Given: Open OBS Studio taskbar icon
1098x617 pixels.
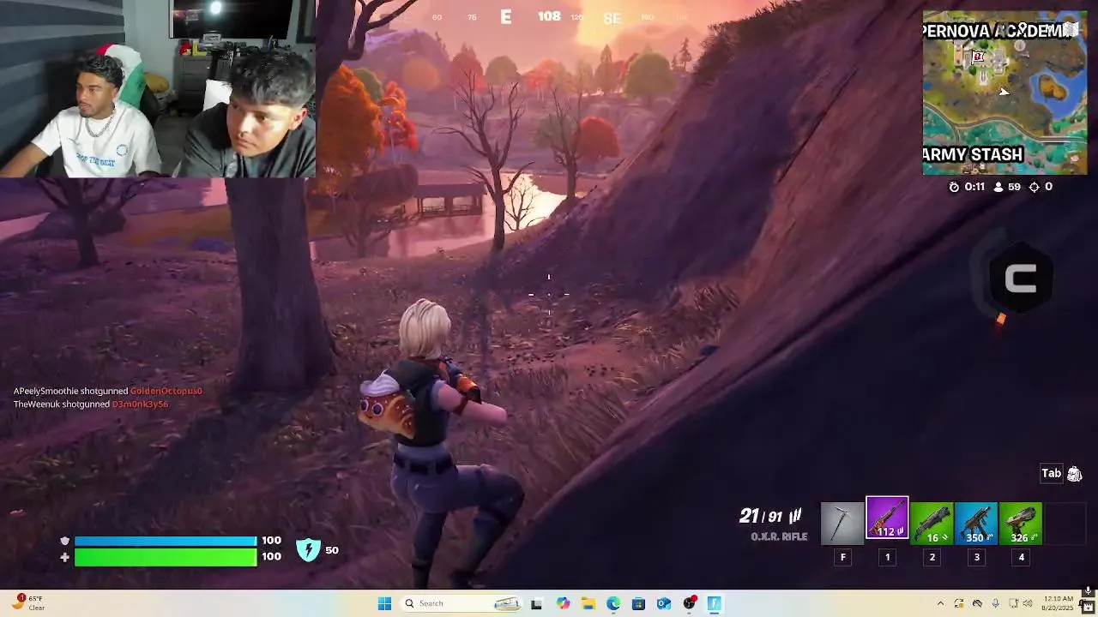Looking at the screenshot, I should (689, 603).
